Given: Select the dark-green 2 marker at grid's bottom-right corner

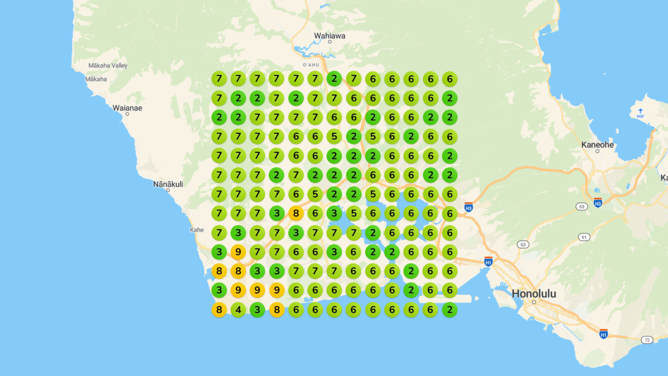Looking at the screenshot, I should pyautogui.click(x=450, y=310).
